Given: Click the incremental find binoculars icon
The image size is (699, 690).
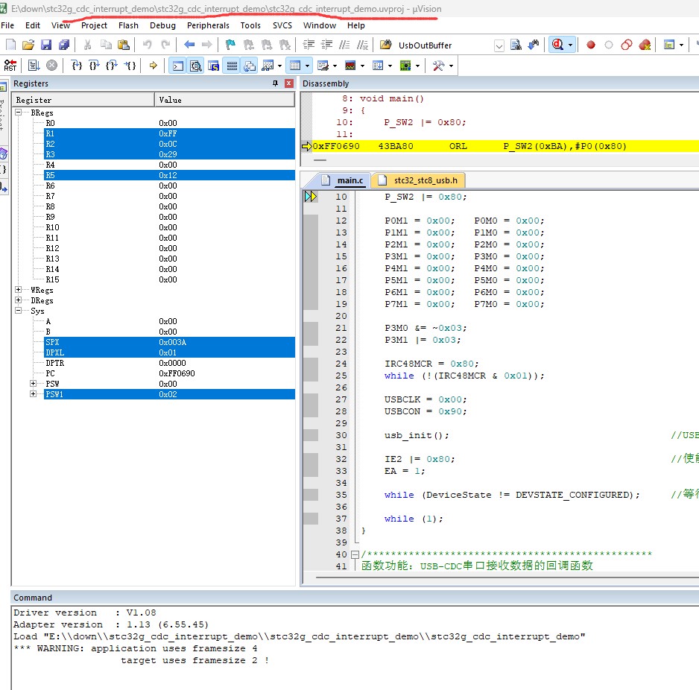Looking at the screenshot, I should 533,45.
